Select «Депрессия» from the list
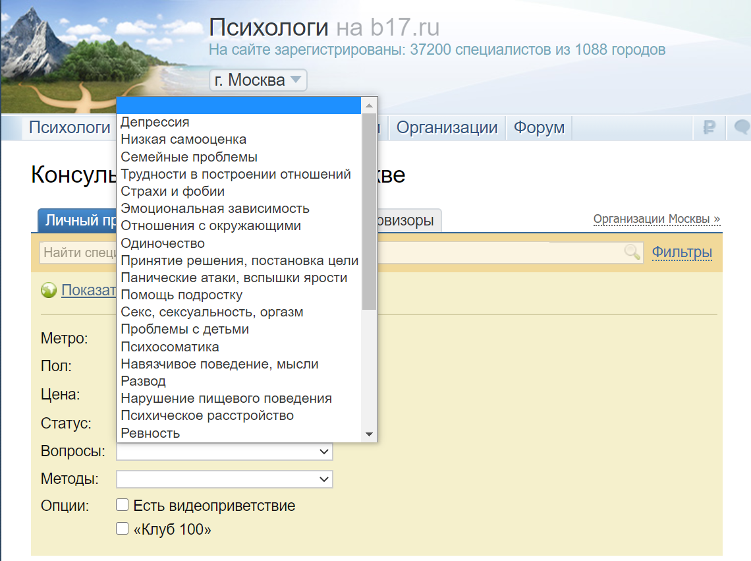 point(155,122)
